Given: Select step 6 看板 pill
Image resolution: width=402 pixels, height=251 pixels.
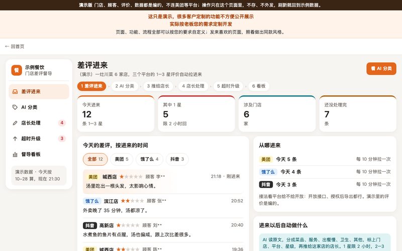Looking at the screenshot, I should click(259, 86).
